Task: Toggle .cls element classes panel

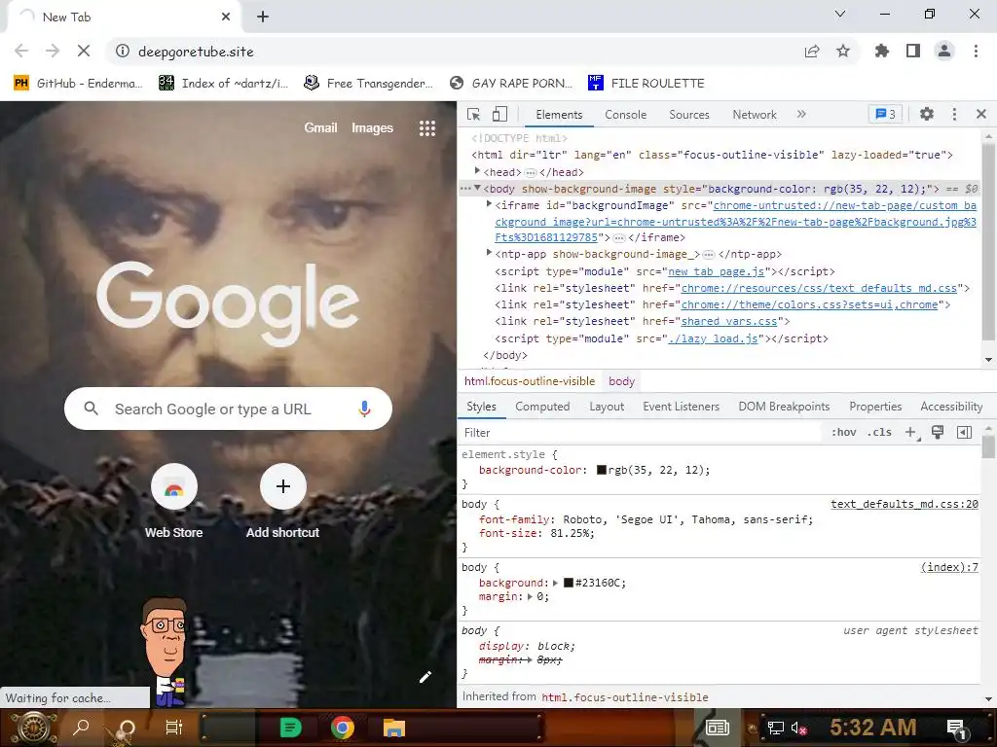Action: pyautogui.click(x=879, y=433)
